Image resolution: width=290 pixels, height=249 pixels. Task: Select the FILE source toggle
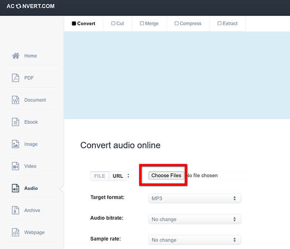pos(100,176)
